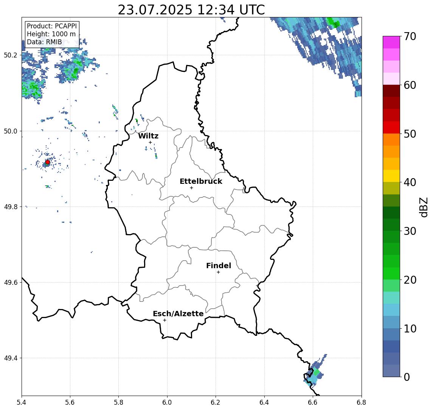Click the latitude tick label 49.6
The height and width of the screenshot is (410, 433).
click(x=11, y=283)
